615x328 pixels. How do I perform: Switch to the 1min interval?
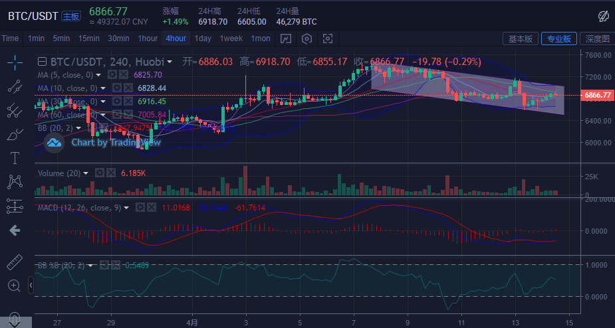coord(36,39)
